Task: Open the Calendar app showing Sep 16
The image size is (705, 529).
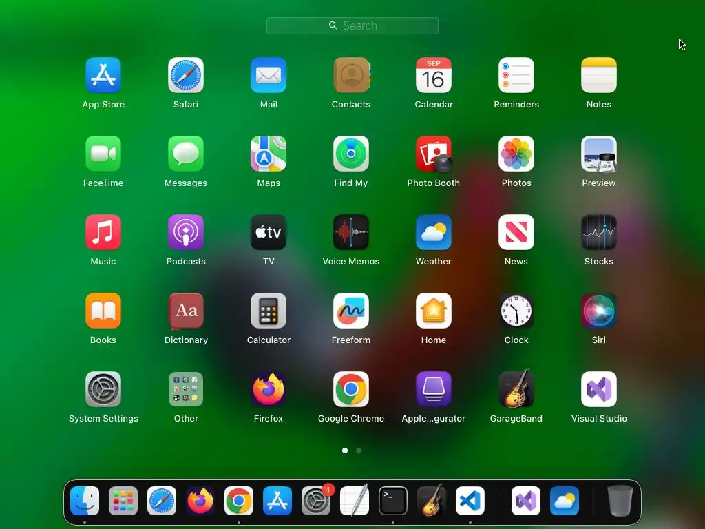Action: [434, 75]
